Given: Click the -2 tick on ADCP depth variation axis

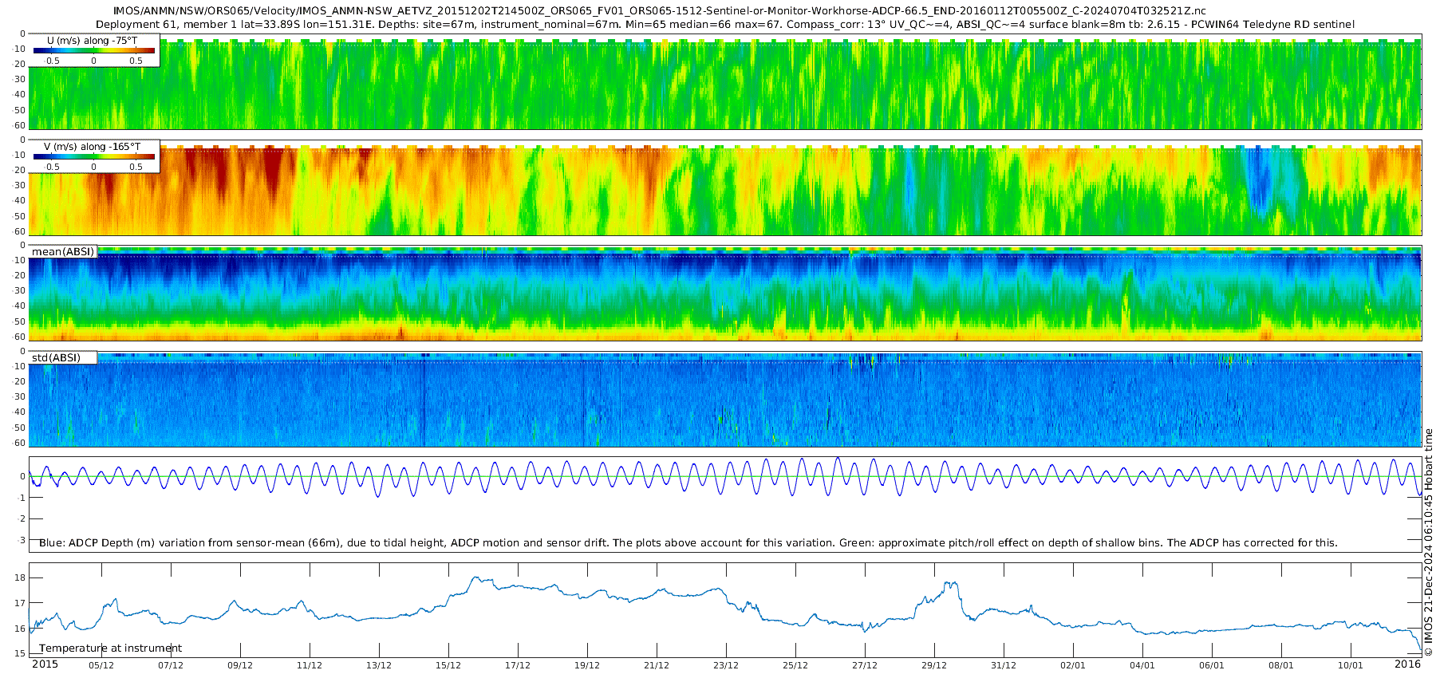Looking at the screenshot, I should click(22, 519).
